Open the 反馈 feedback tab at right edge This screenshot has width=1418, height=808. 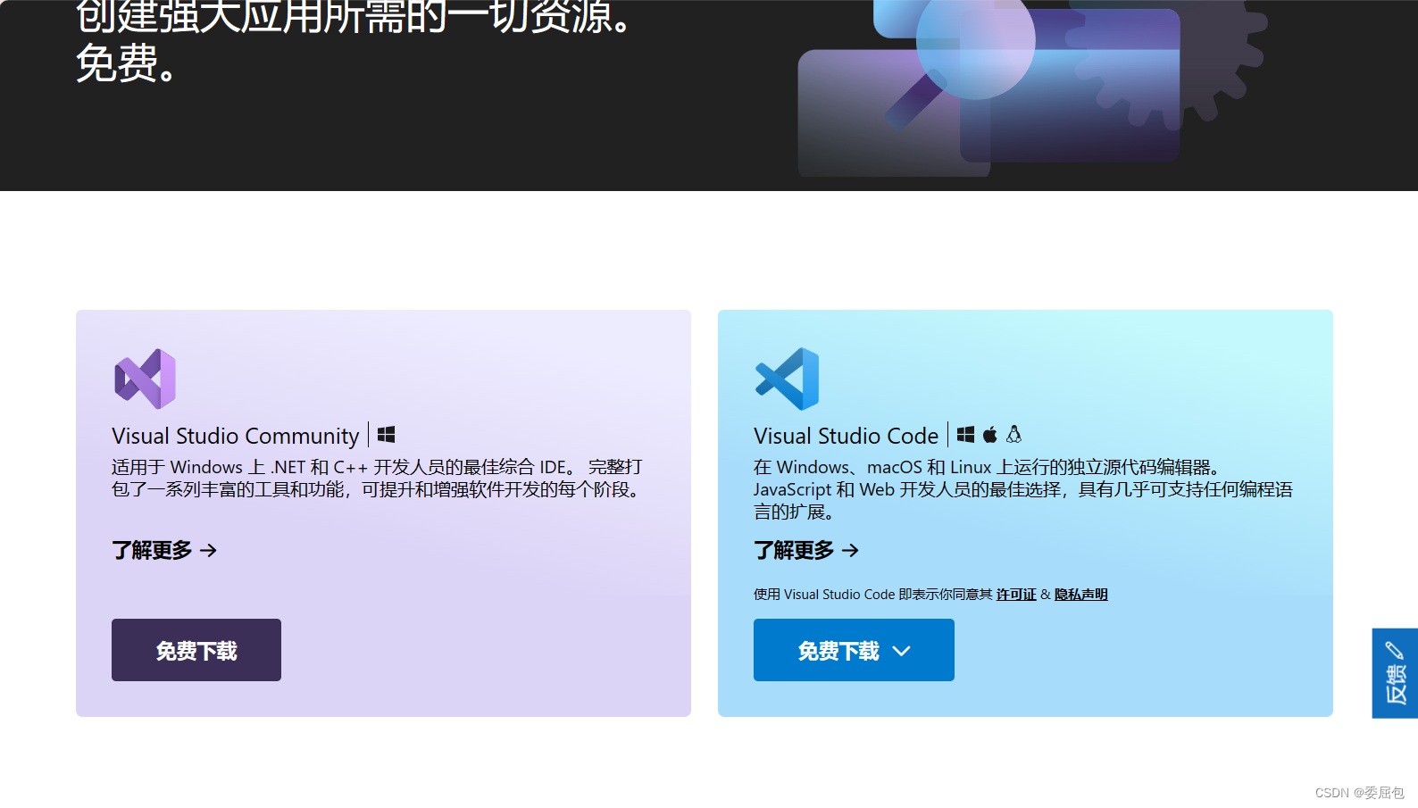pyautogui.click(x=1395, y=673)
